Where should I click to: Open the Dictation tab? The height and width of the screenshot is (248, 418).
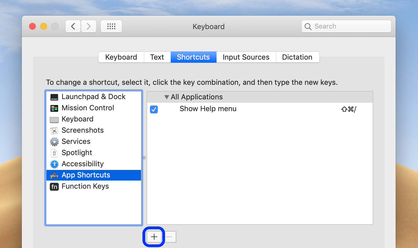[297, 57]
